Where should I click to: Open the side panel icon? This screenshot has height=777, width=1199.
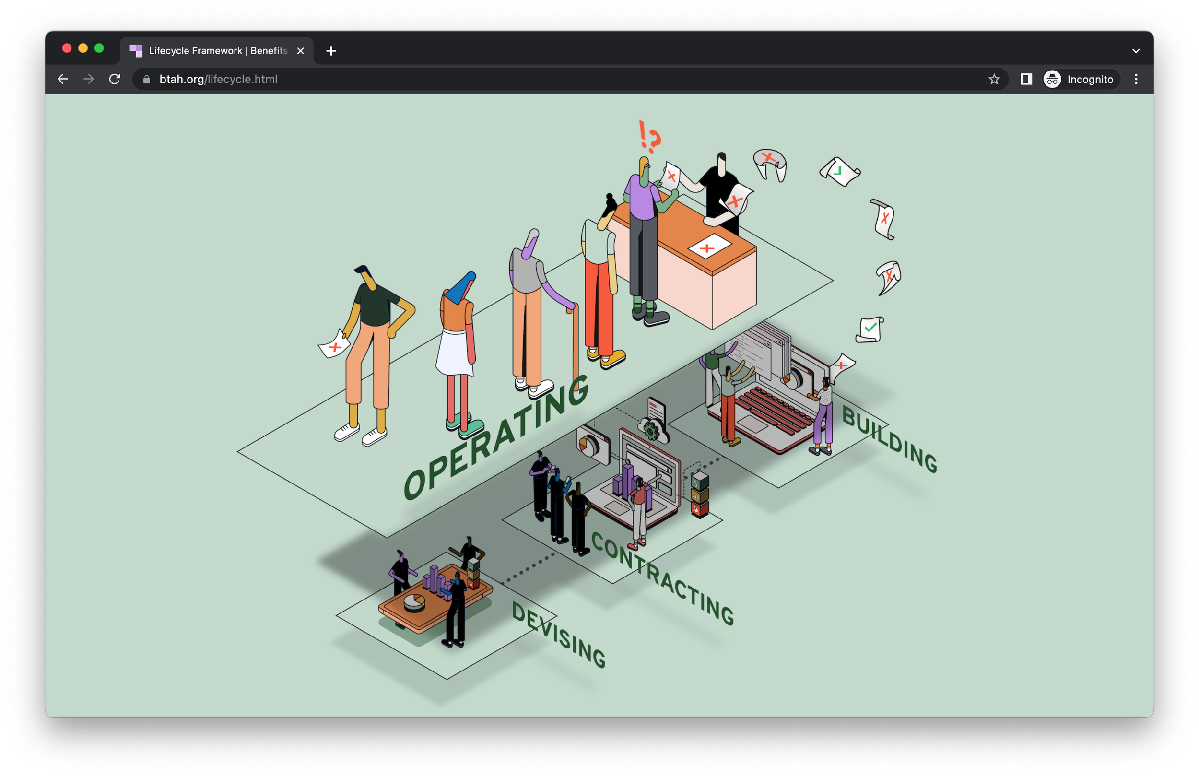(x=1026, y=79)
